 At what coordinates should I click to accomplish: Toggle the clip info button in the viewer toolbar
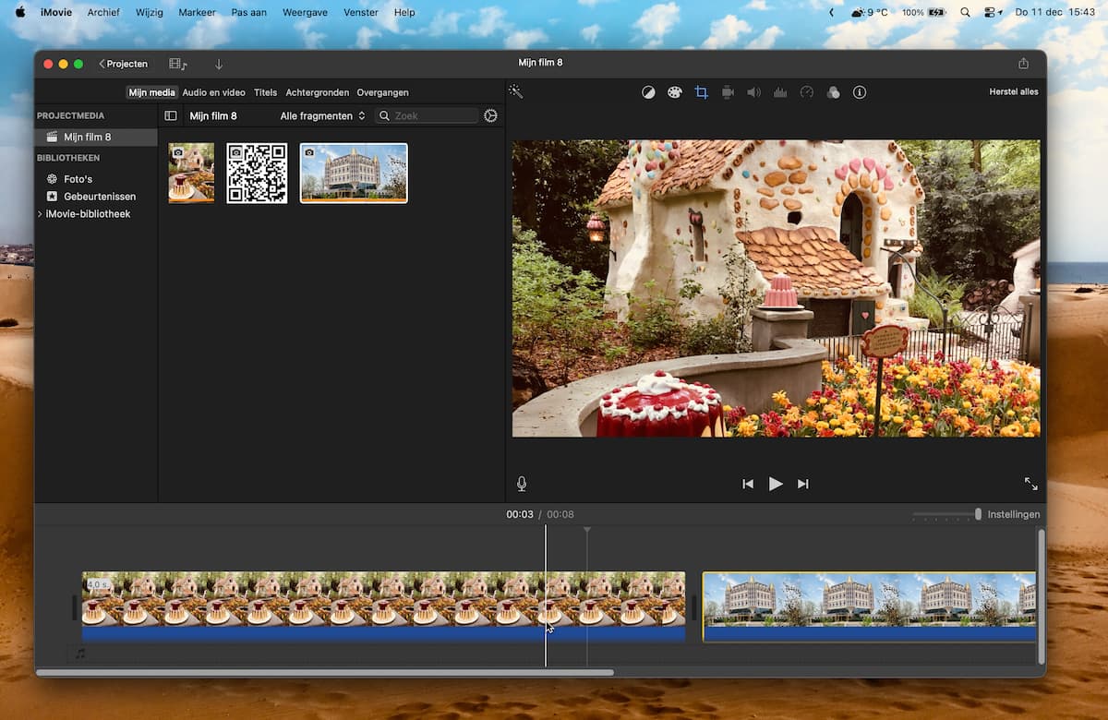click(x=860, y=91)
